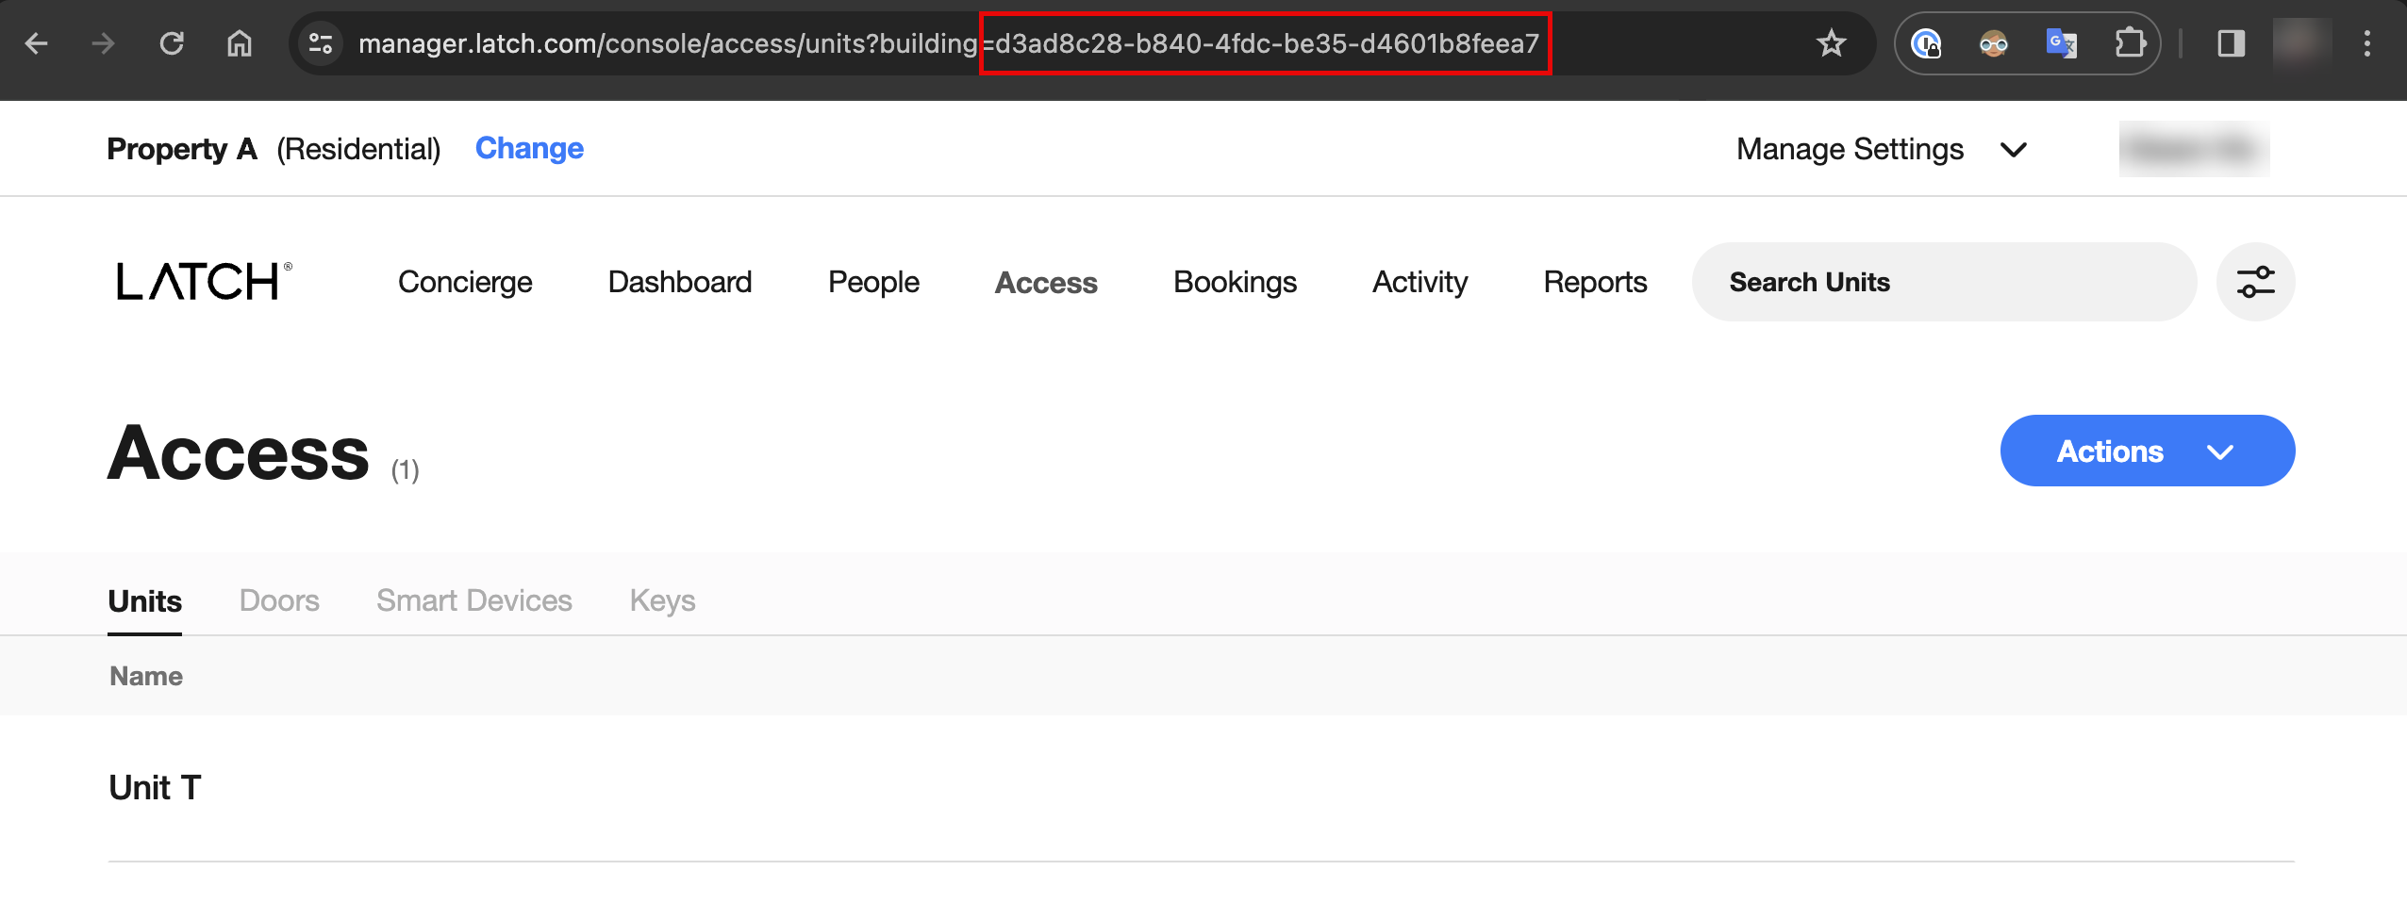Go to the People section
This screenshot has height=903, width=2407.
(873, 282)
